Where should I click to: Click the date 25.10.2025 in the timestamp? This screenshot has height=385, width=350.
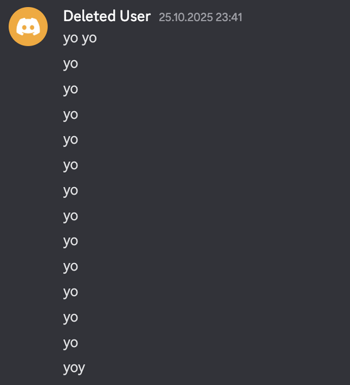click(186, 17)
